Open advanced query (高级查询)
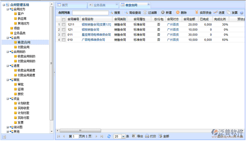The height and width of the screenshot is (141, 246). [x=126, y=13]
